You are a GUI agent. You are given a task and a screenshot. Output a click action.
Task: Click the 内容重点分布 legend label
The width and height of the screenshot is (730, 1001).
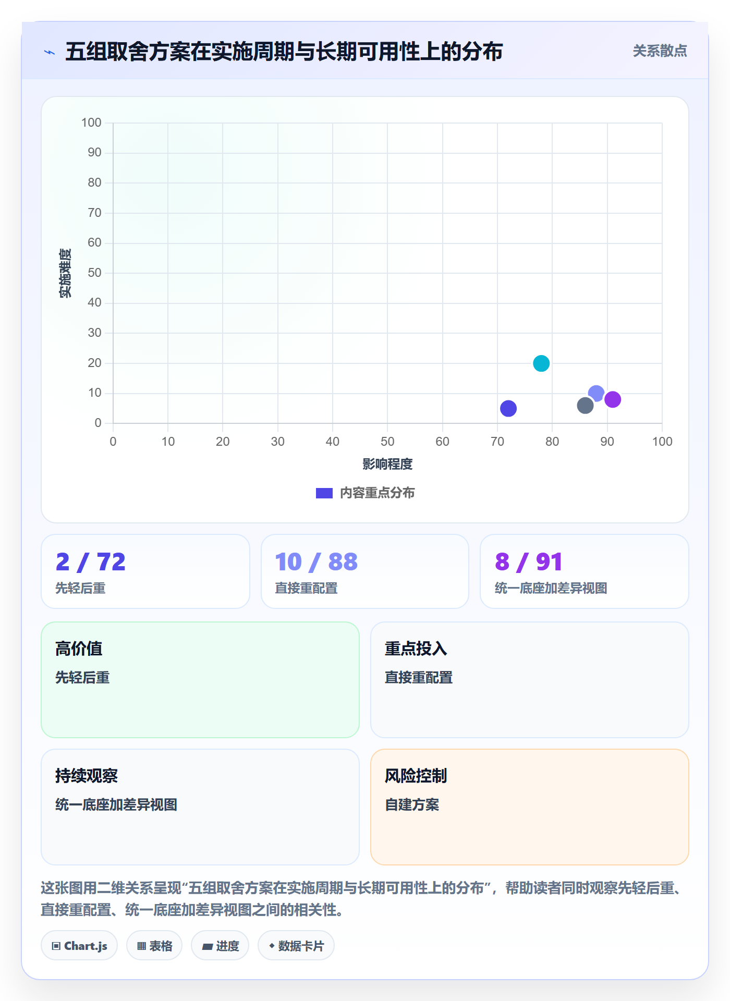[377, 493]
